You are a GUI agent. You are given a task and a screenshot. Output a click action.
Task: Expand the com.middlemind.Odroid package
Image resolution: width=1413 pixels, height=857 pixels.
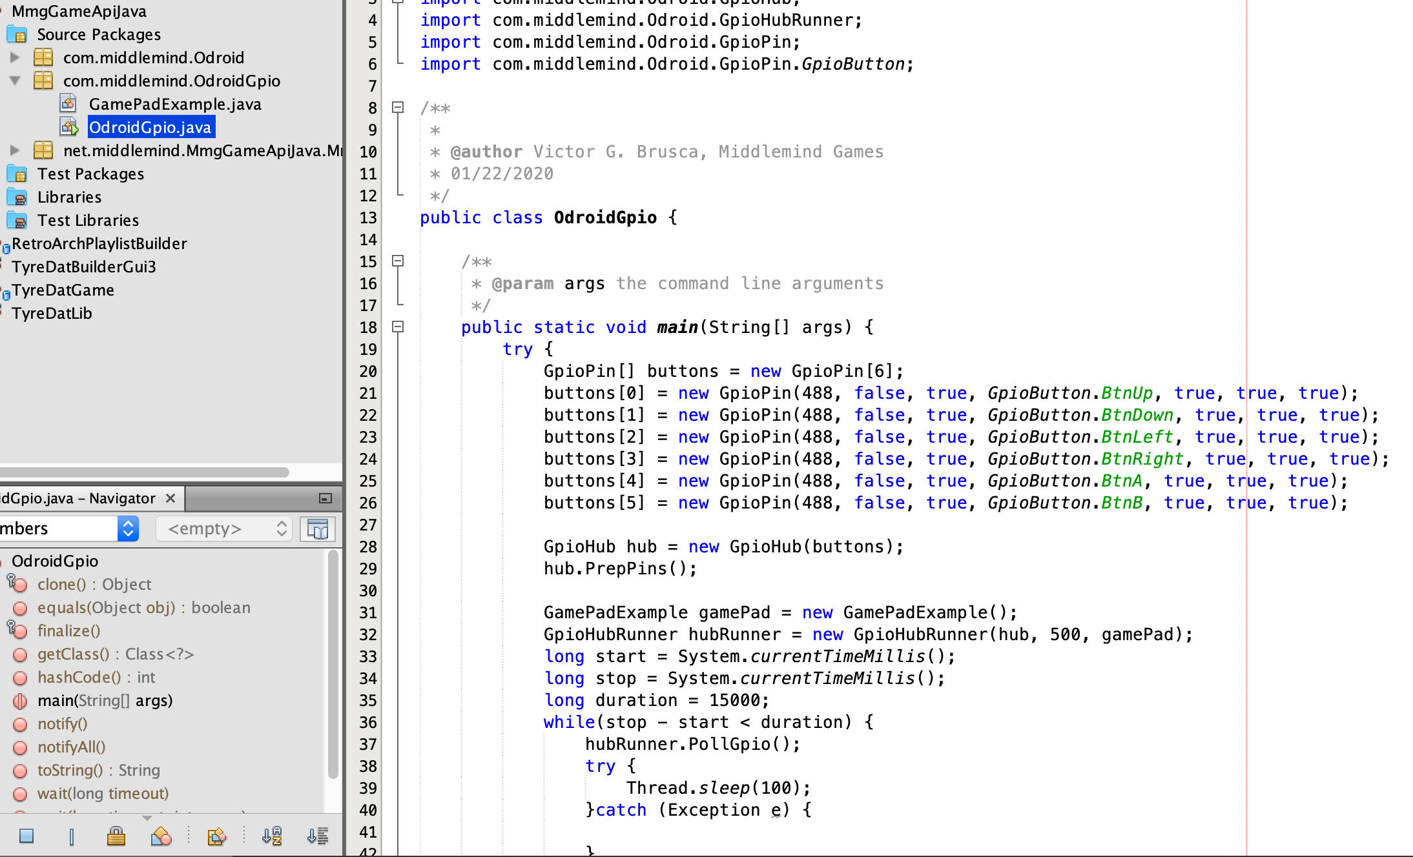[x=14, y=57]
